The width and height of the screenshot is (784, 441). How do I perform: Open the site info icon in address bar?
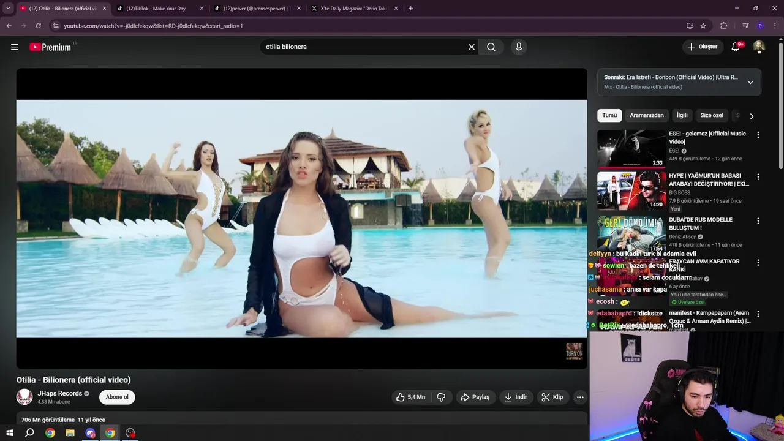point(56,26)
